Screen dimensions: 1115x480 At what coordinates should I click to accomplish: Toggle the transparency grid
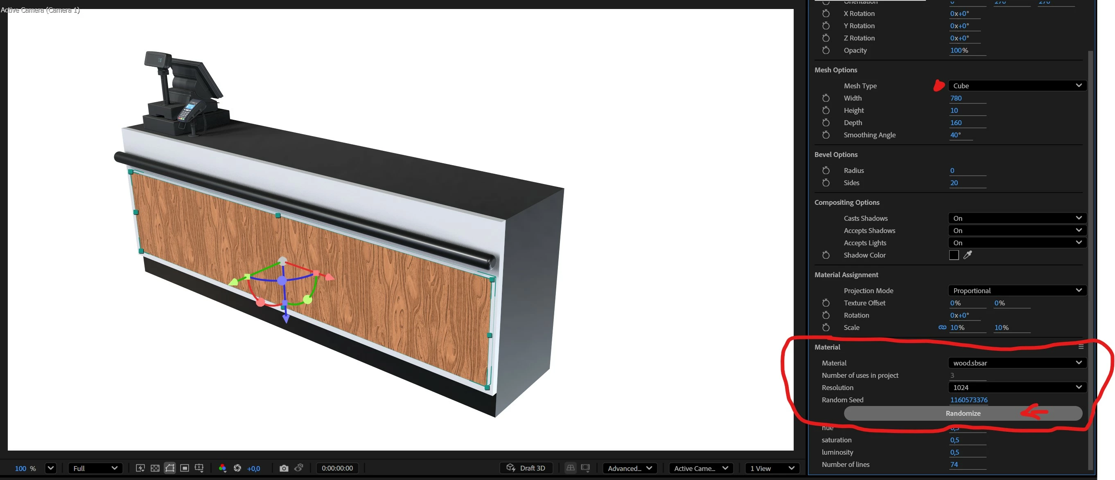[x=155, y=468]
